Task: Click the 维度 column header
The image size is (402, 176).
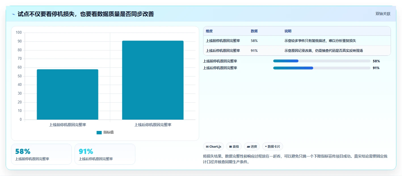Action: (x=209, y=31)
